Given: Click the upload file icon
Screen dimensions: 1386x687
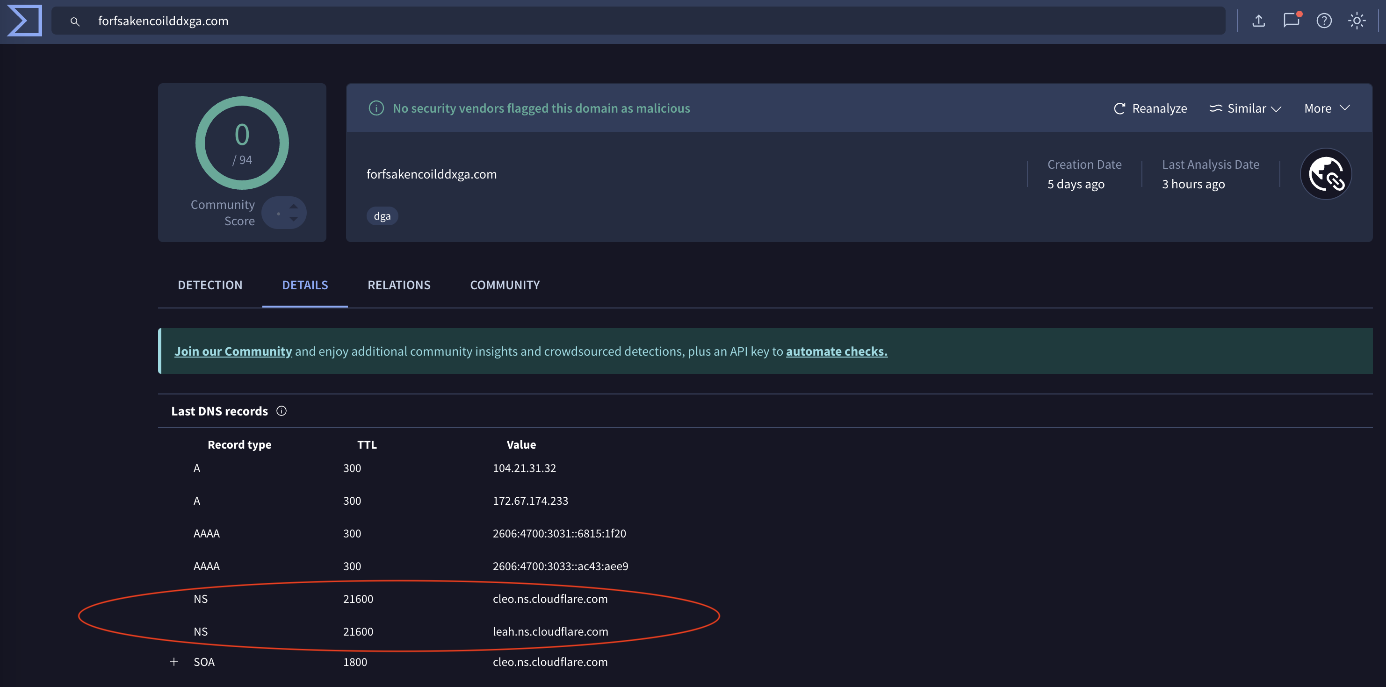Looking at the screenshot, I should (1258, 21).
